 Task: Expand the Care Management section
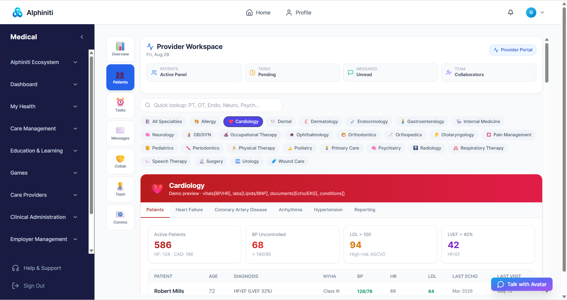44,129
